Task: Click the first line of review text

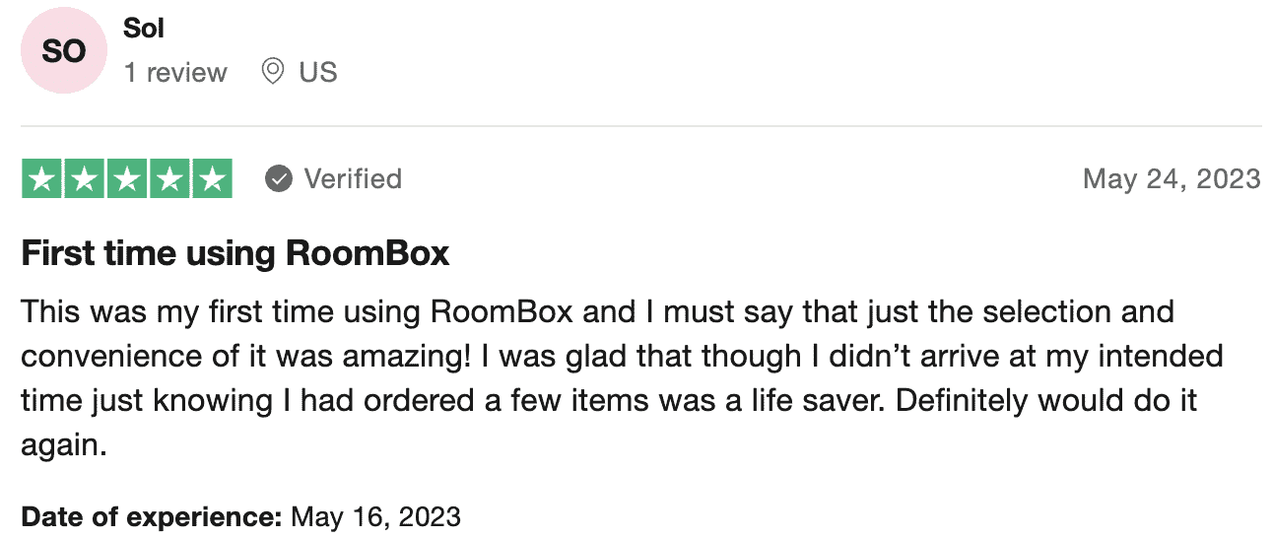Action: (597, 312)
